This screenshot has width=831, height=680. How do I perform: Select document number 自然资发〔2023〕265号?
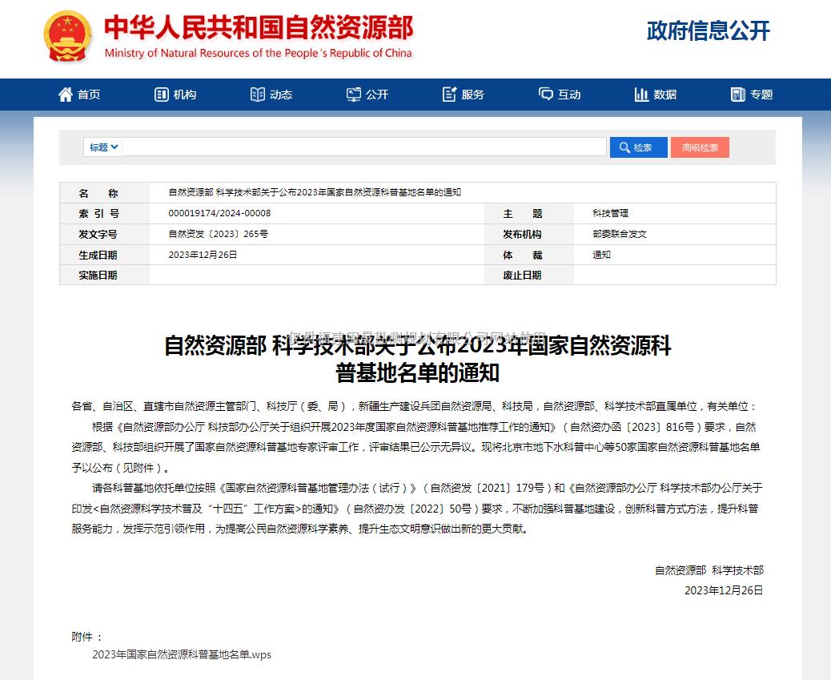click(x=219, y=234)
